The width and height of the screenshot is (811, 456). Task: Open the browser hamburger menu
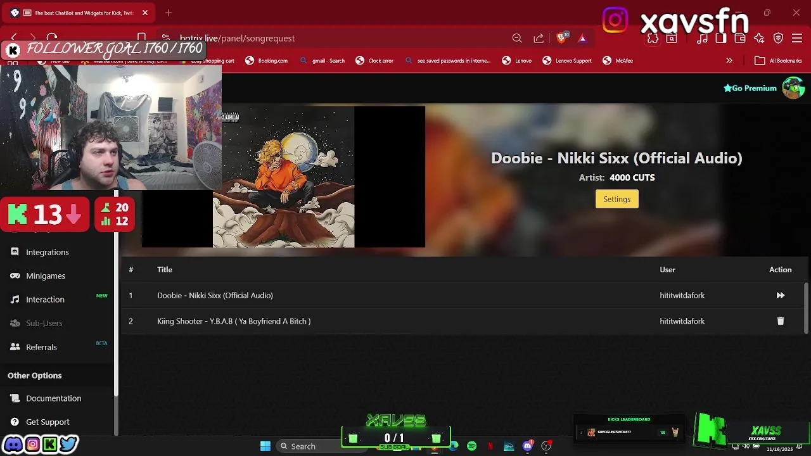[x=798, y=38]
